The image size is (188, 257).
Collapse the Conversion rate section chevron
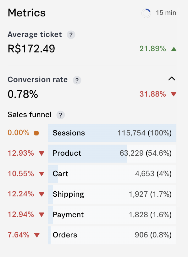tap(172, 79)
